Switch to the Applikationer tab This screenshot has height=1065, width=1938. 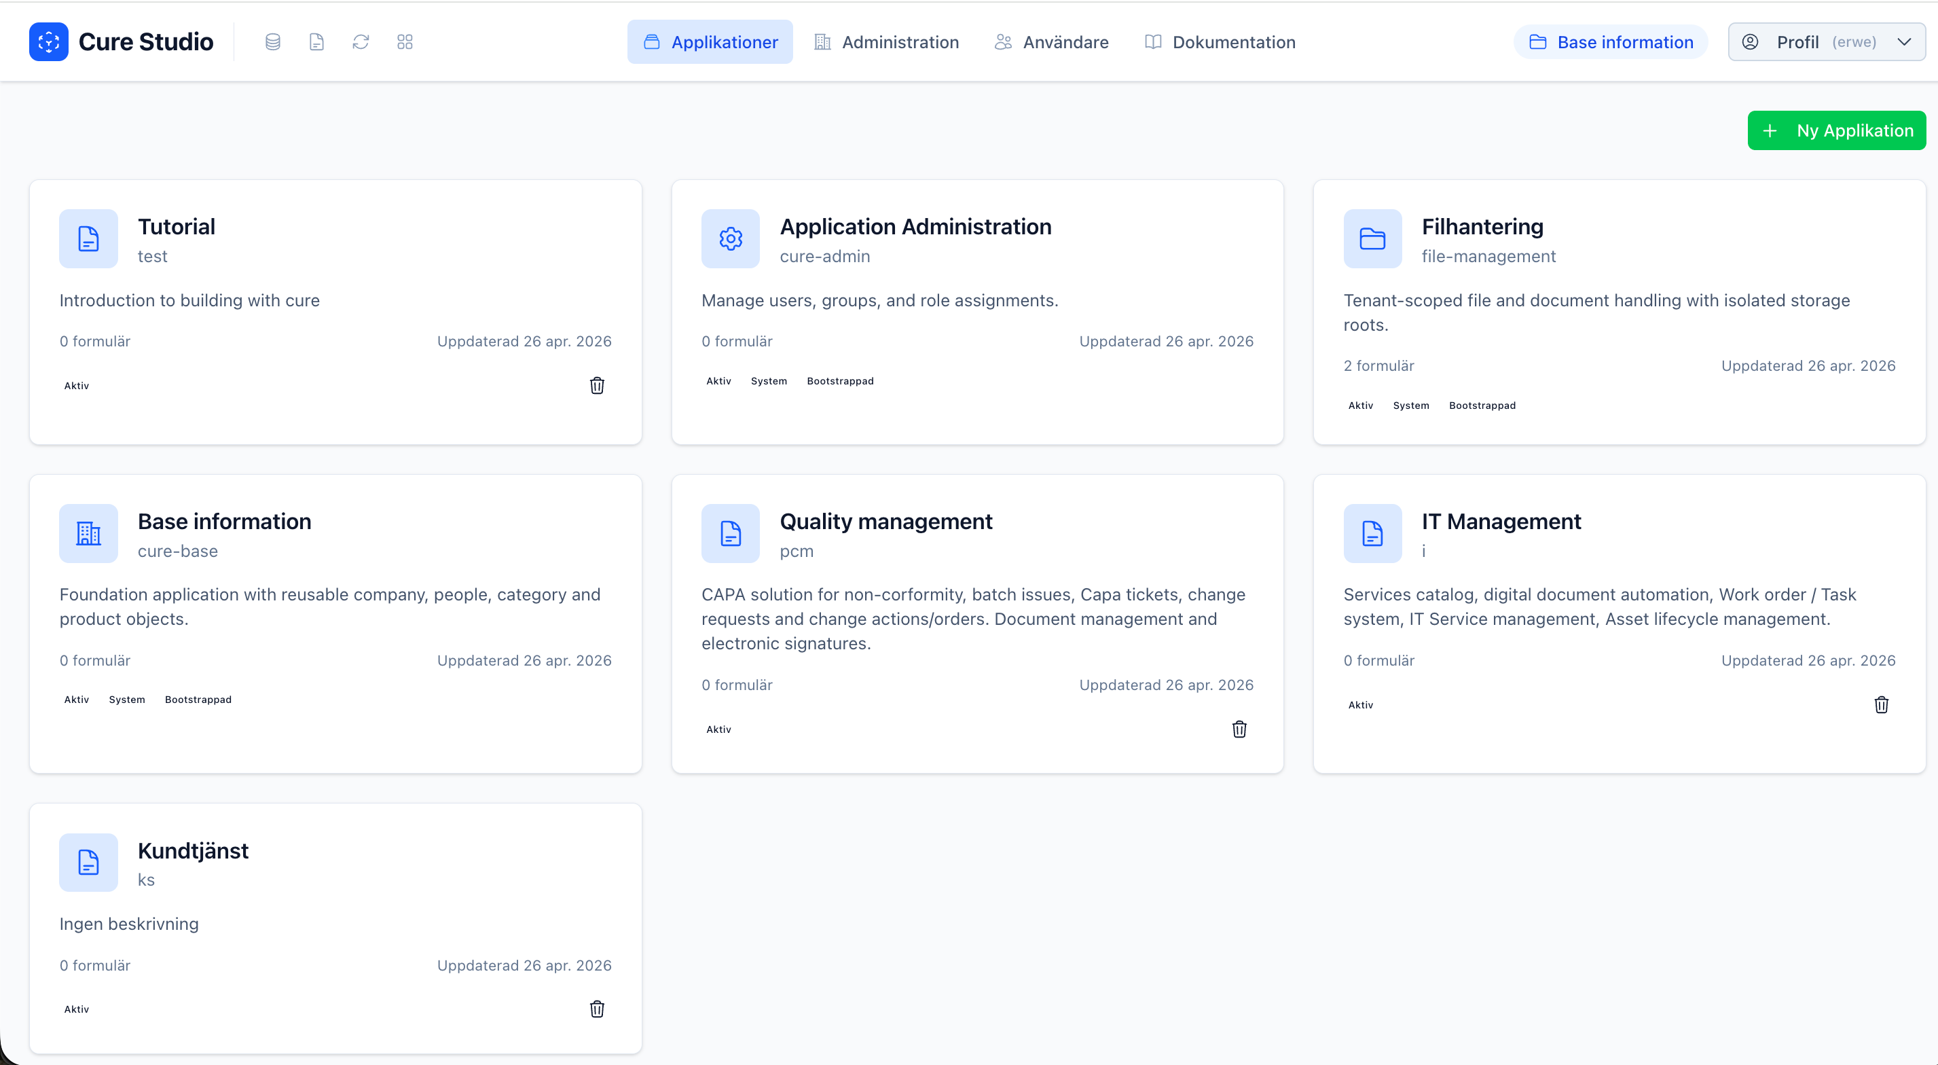[710, 42]
